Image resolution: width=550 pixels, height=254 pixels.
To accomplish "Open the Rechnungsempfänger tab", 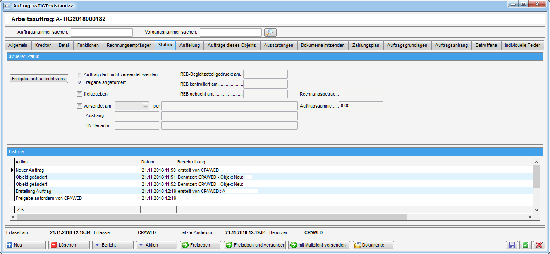I will point(129,45).
